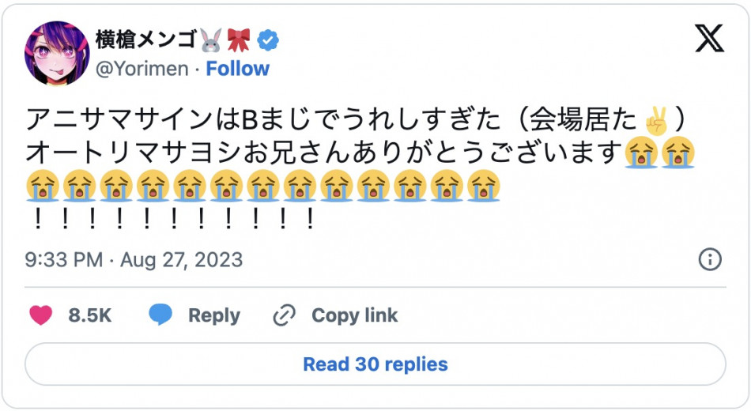Click the row of exclamation marks

point(172,220)
